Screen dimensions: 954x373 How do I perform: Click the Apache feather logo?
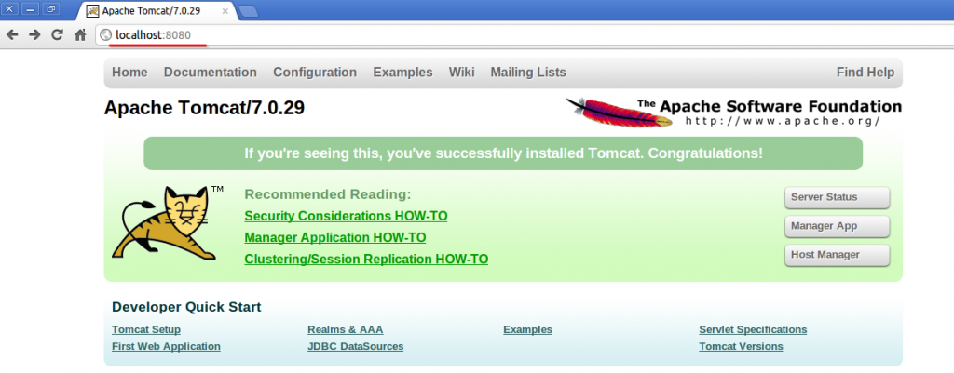619,113
